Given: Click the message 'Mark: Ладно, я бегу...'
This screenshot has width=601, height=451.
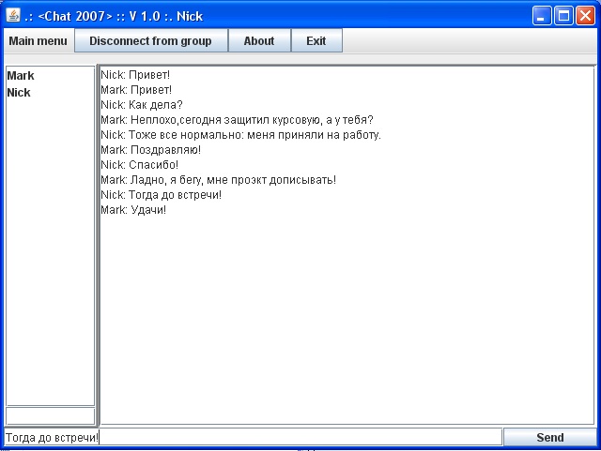Looking at the screenshot, I should [219, 180].
